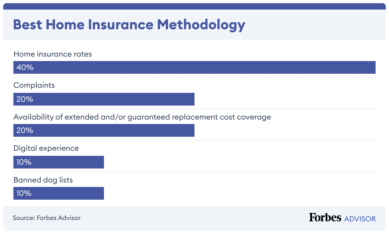Select the "Banned dog lists" label
The height and width of the screenshot is (234, 389).
click(43, 180)
